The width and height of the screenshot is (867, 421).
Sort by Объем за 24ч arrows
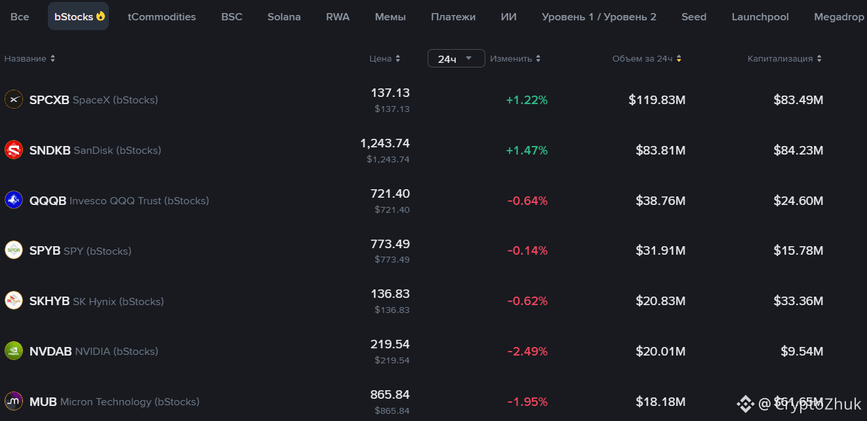pos(679,59)
